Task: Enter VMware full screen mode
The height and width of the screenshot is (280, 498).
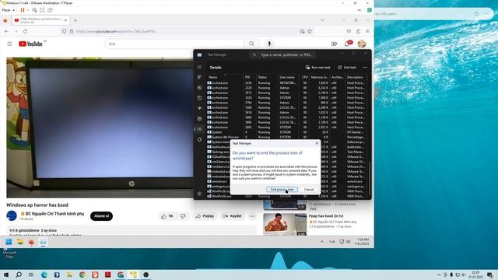Action: point(42,10)
